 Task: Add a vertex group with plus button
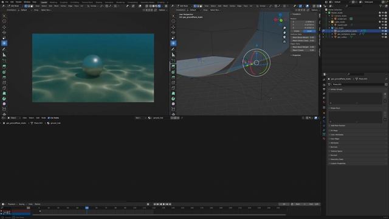(x=385, y=94)
